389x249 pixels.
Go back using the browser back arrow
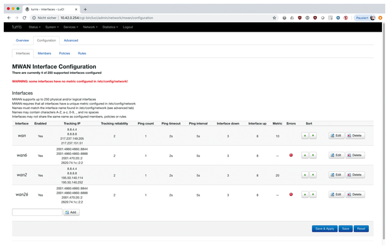click(9, 18)
